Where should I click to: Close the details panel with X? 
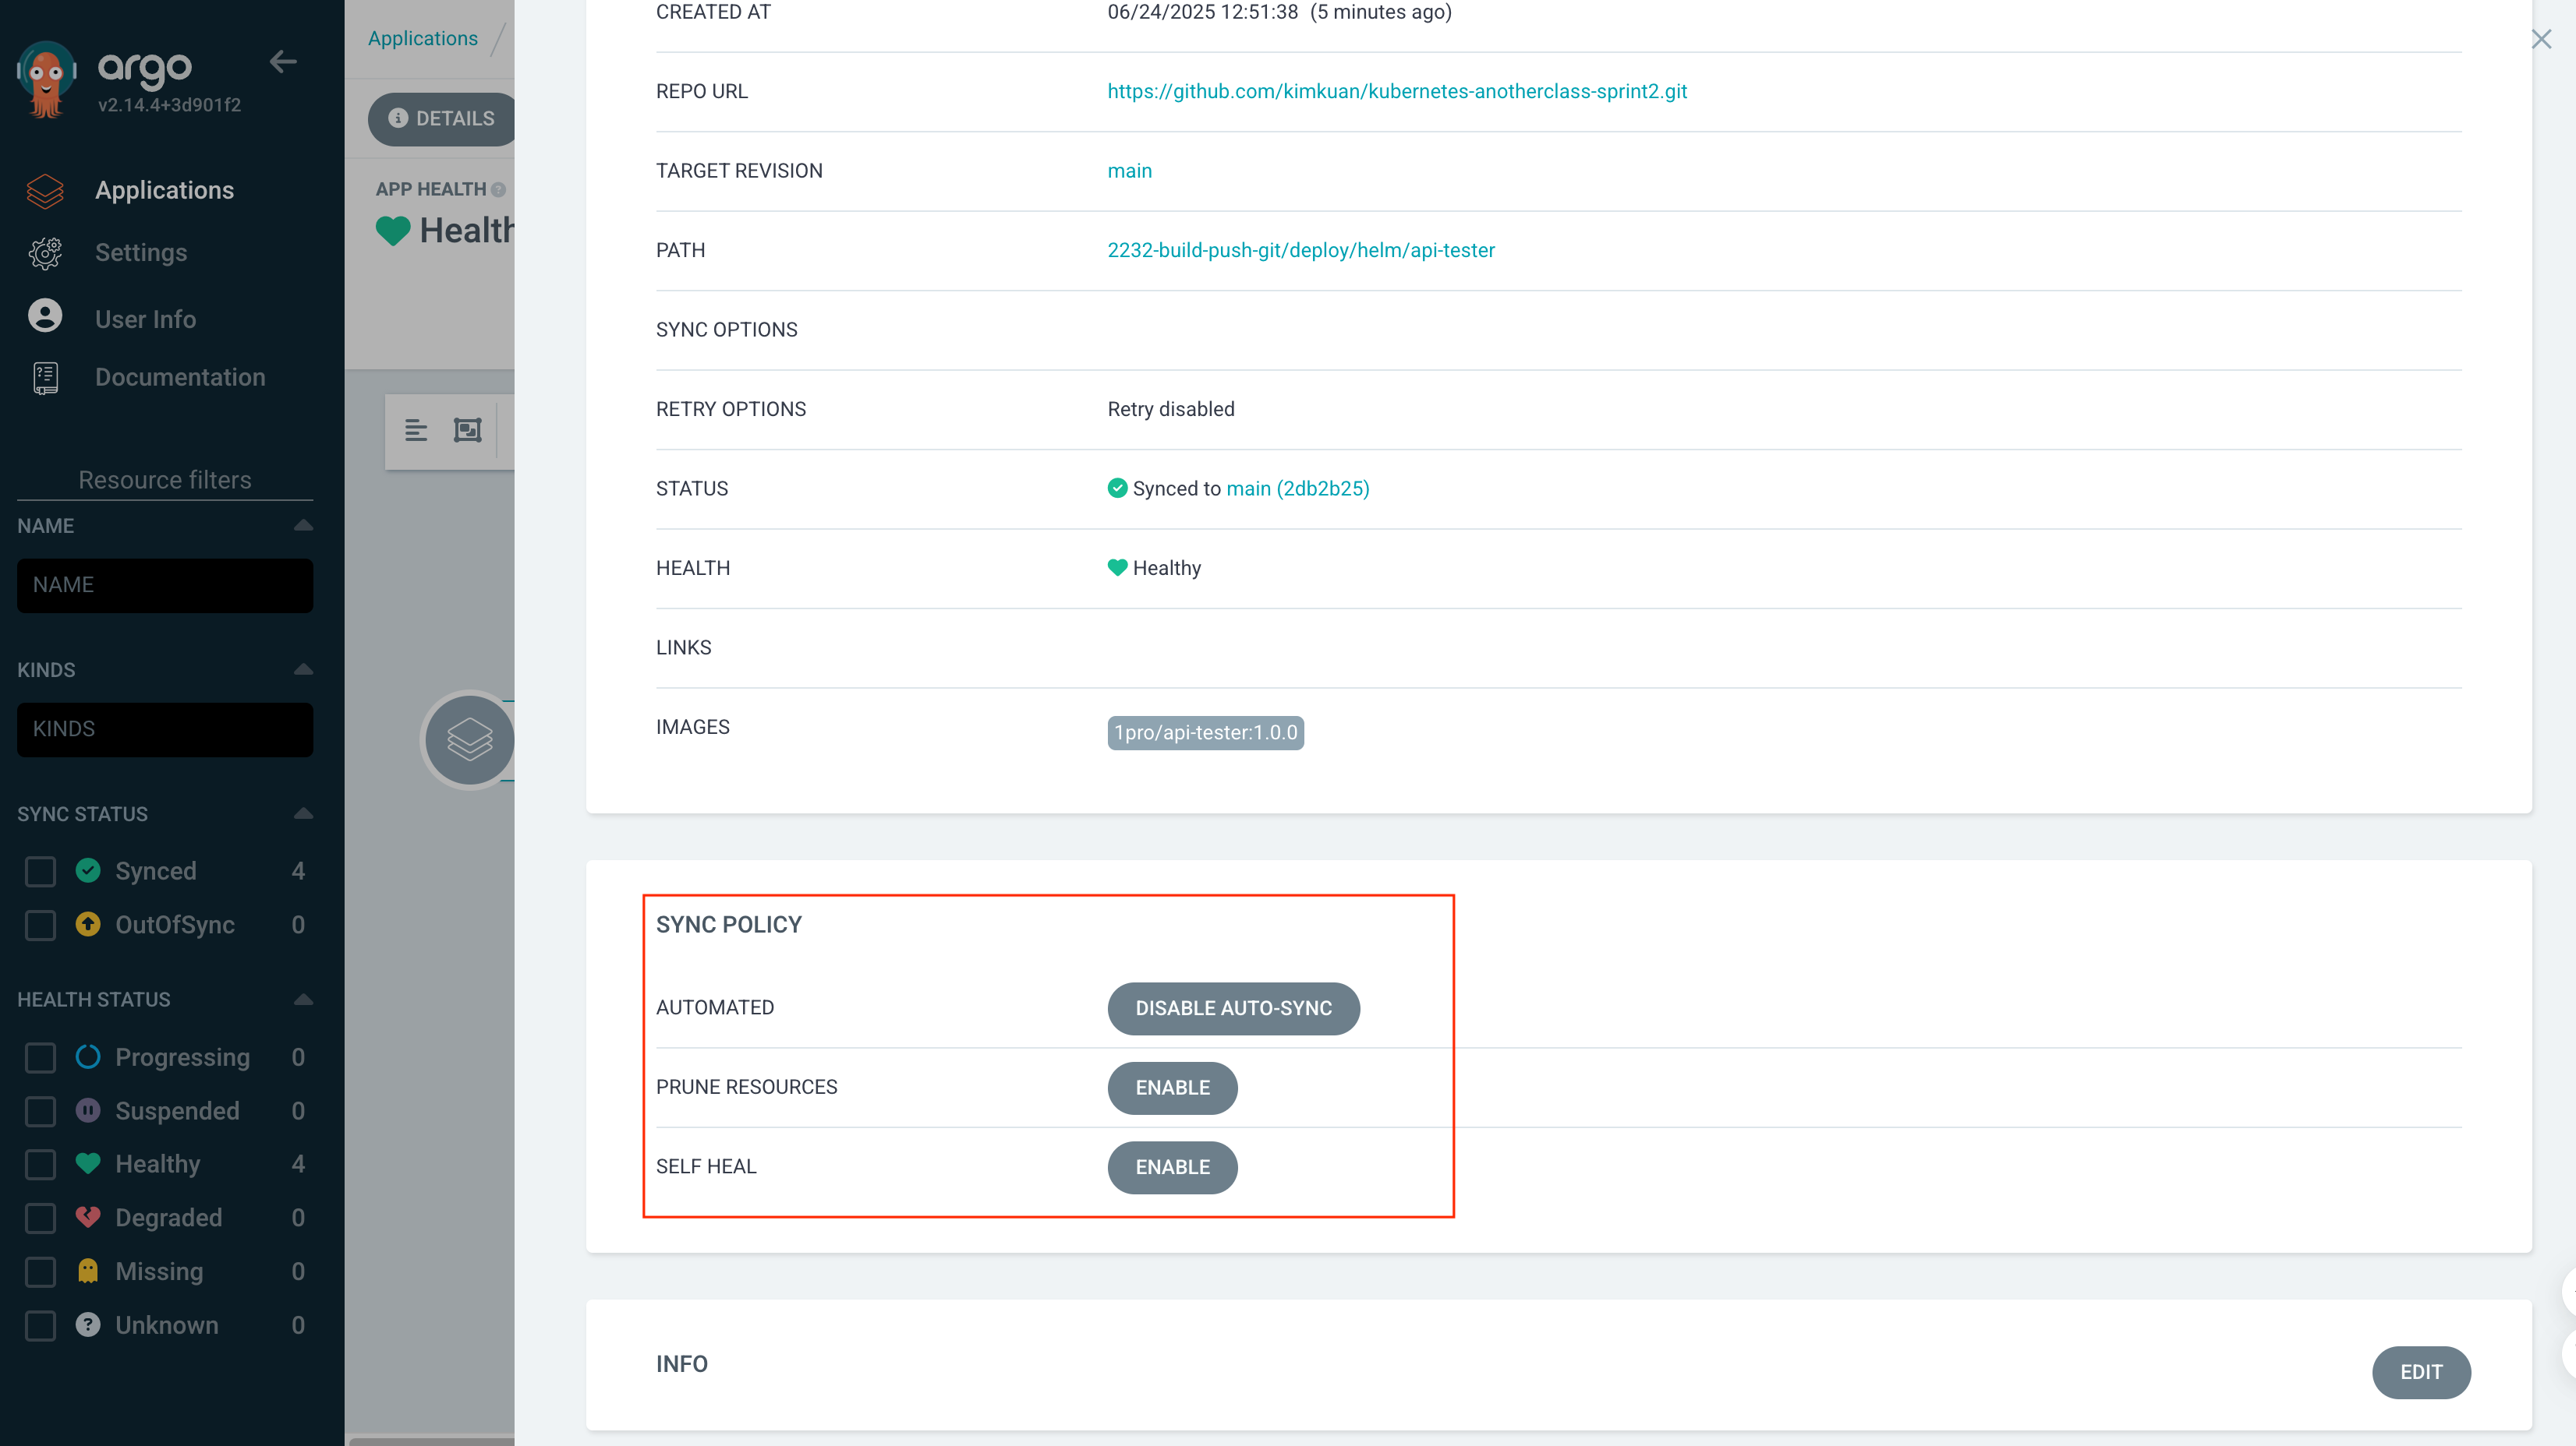pyautogui.click(x=2541, y=39)
